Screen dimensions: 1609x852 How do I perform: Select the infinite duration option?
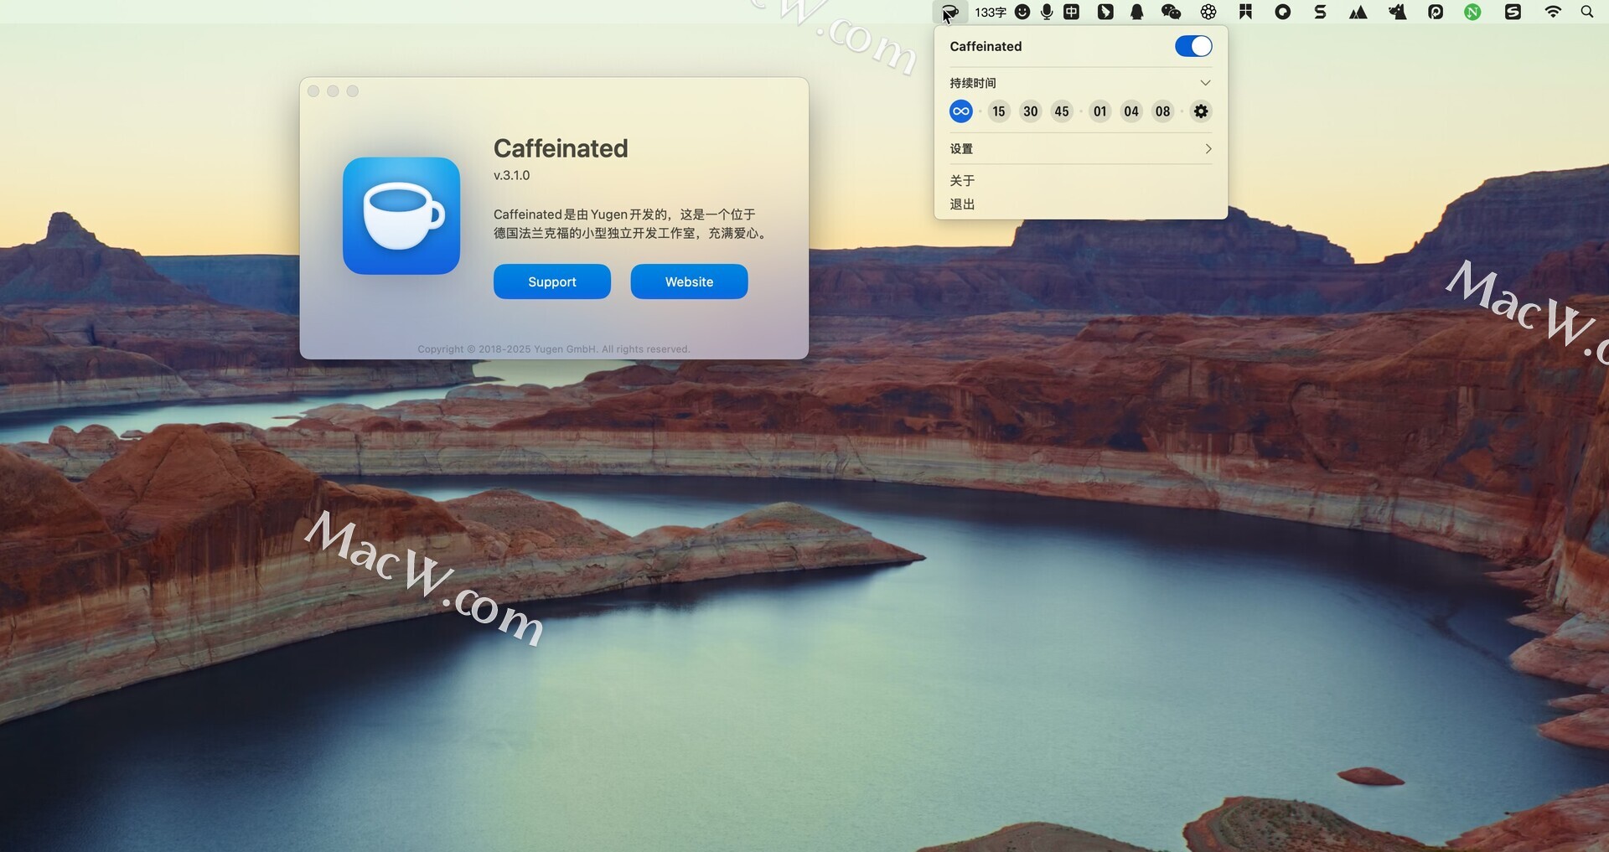coord(960,111)
